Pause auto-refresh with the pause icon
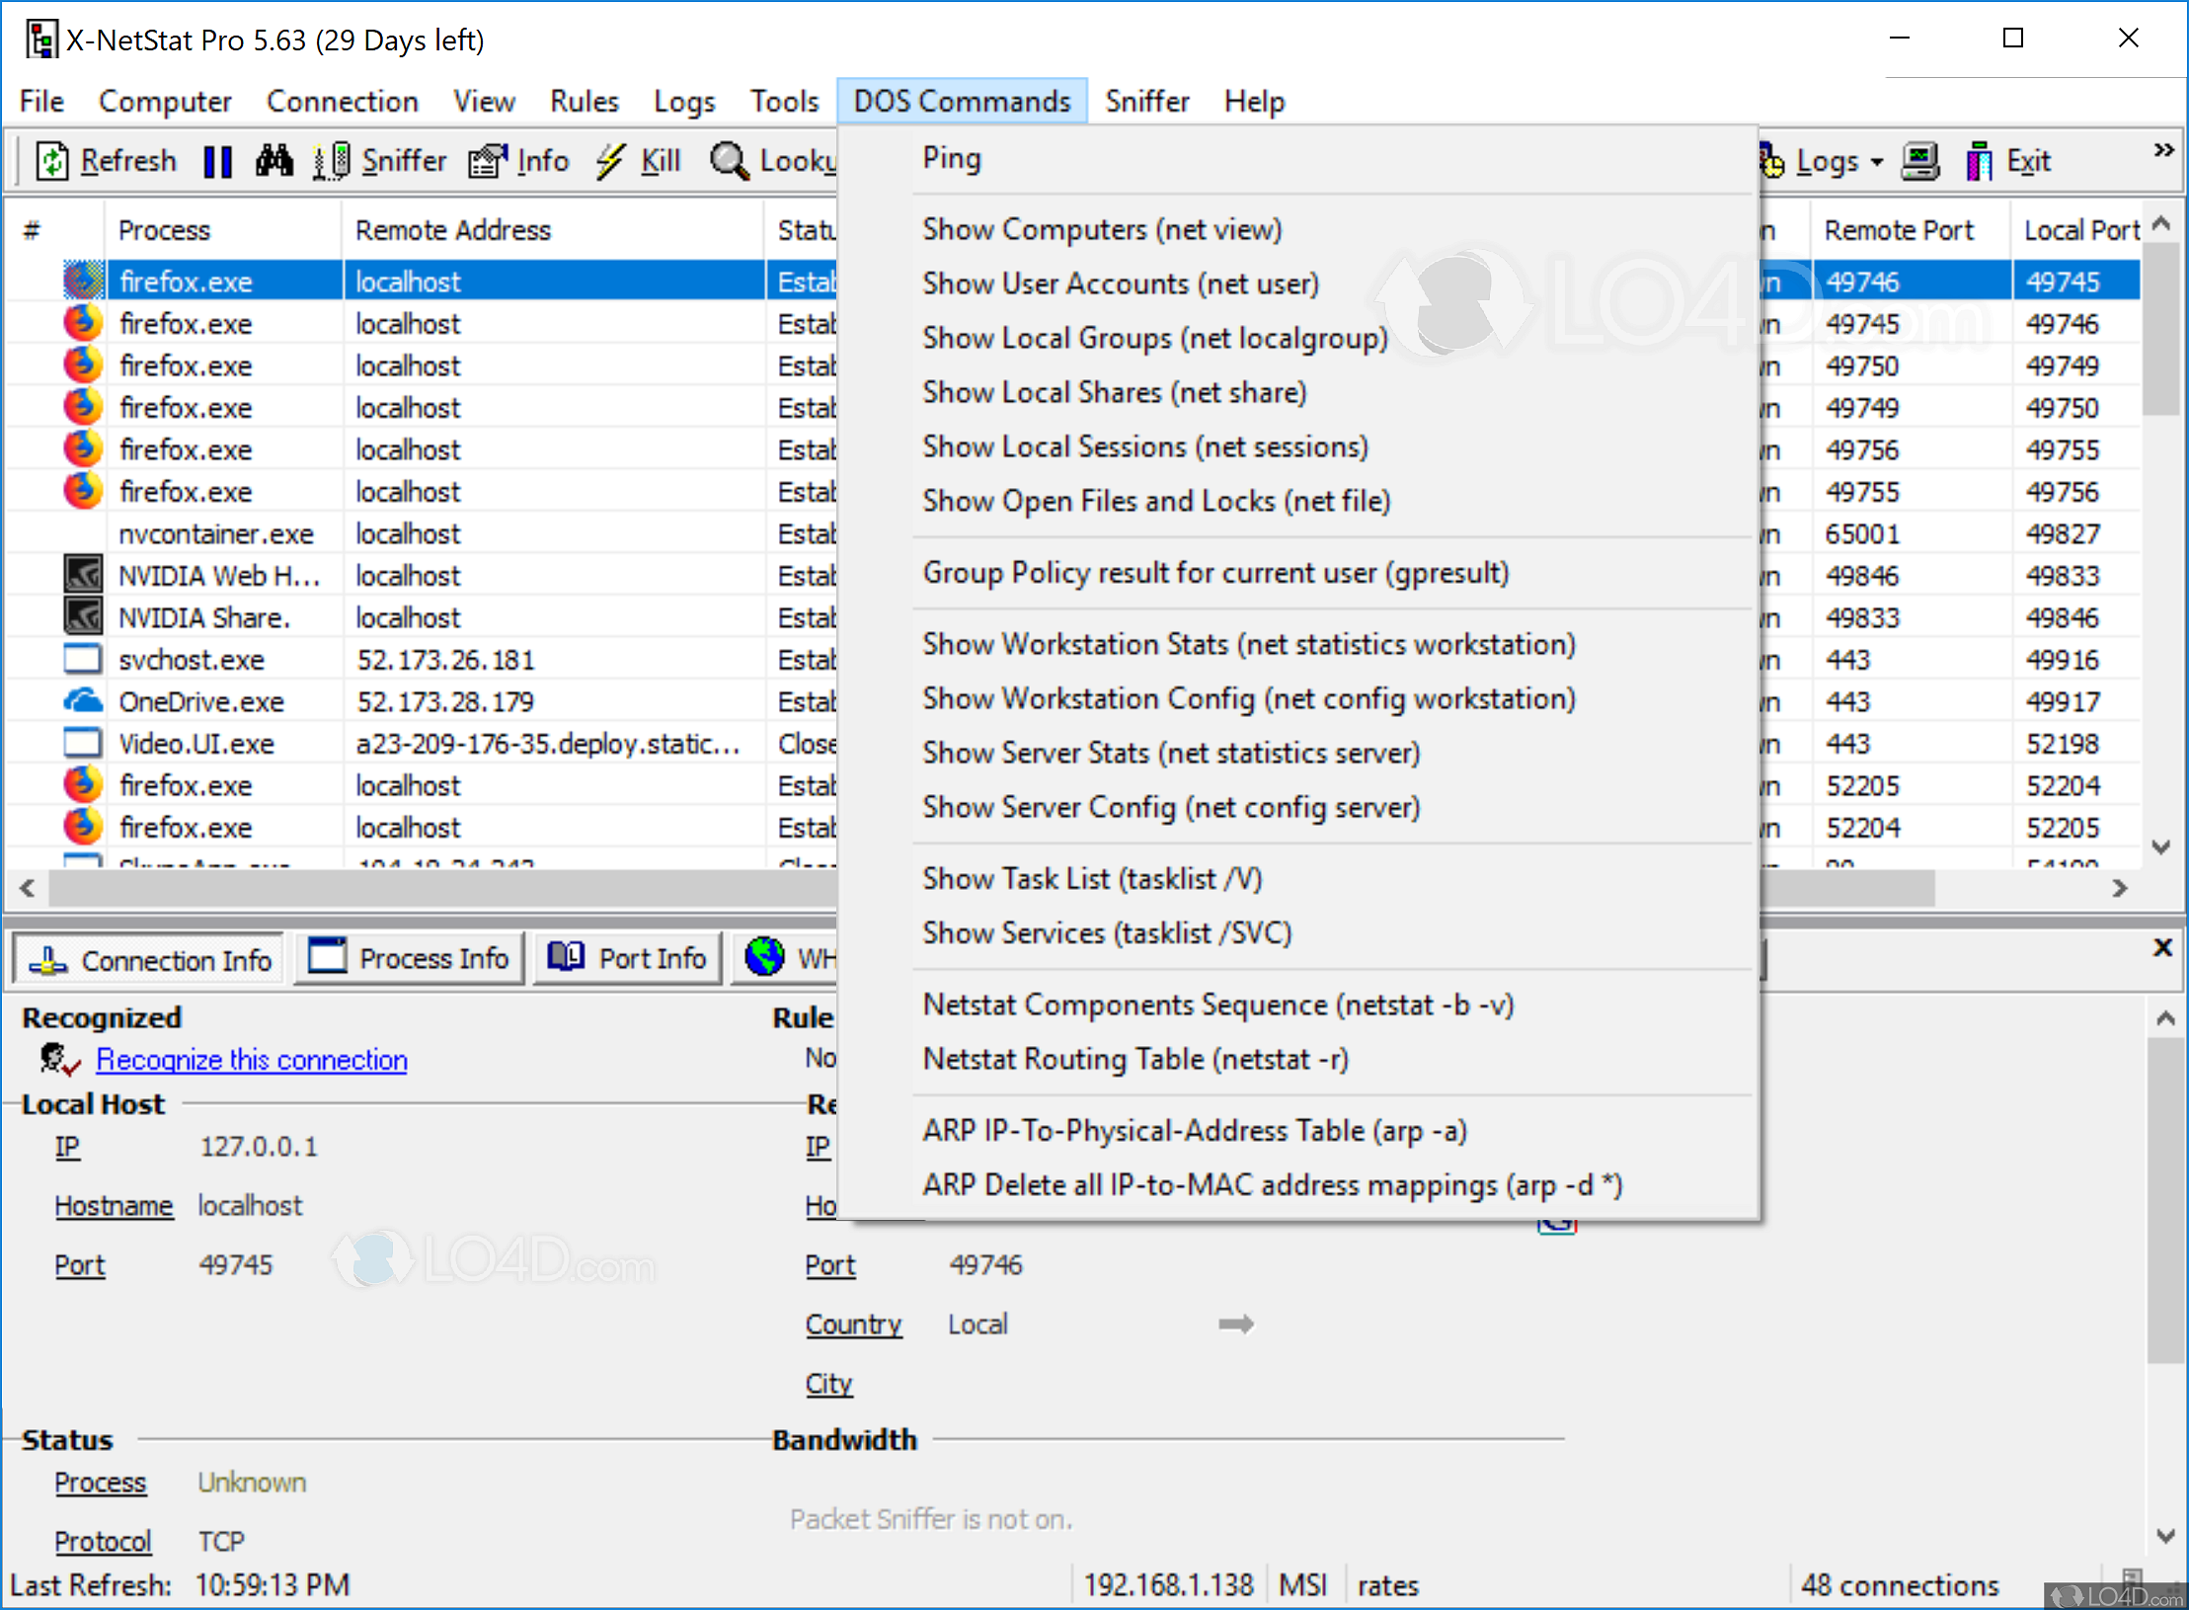Screen dimensions: 2189x1610 [217, 161]
